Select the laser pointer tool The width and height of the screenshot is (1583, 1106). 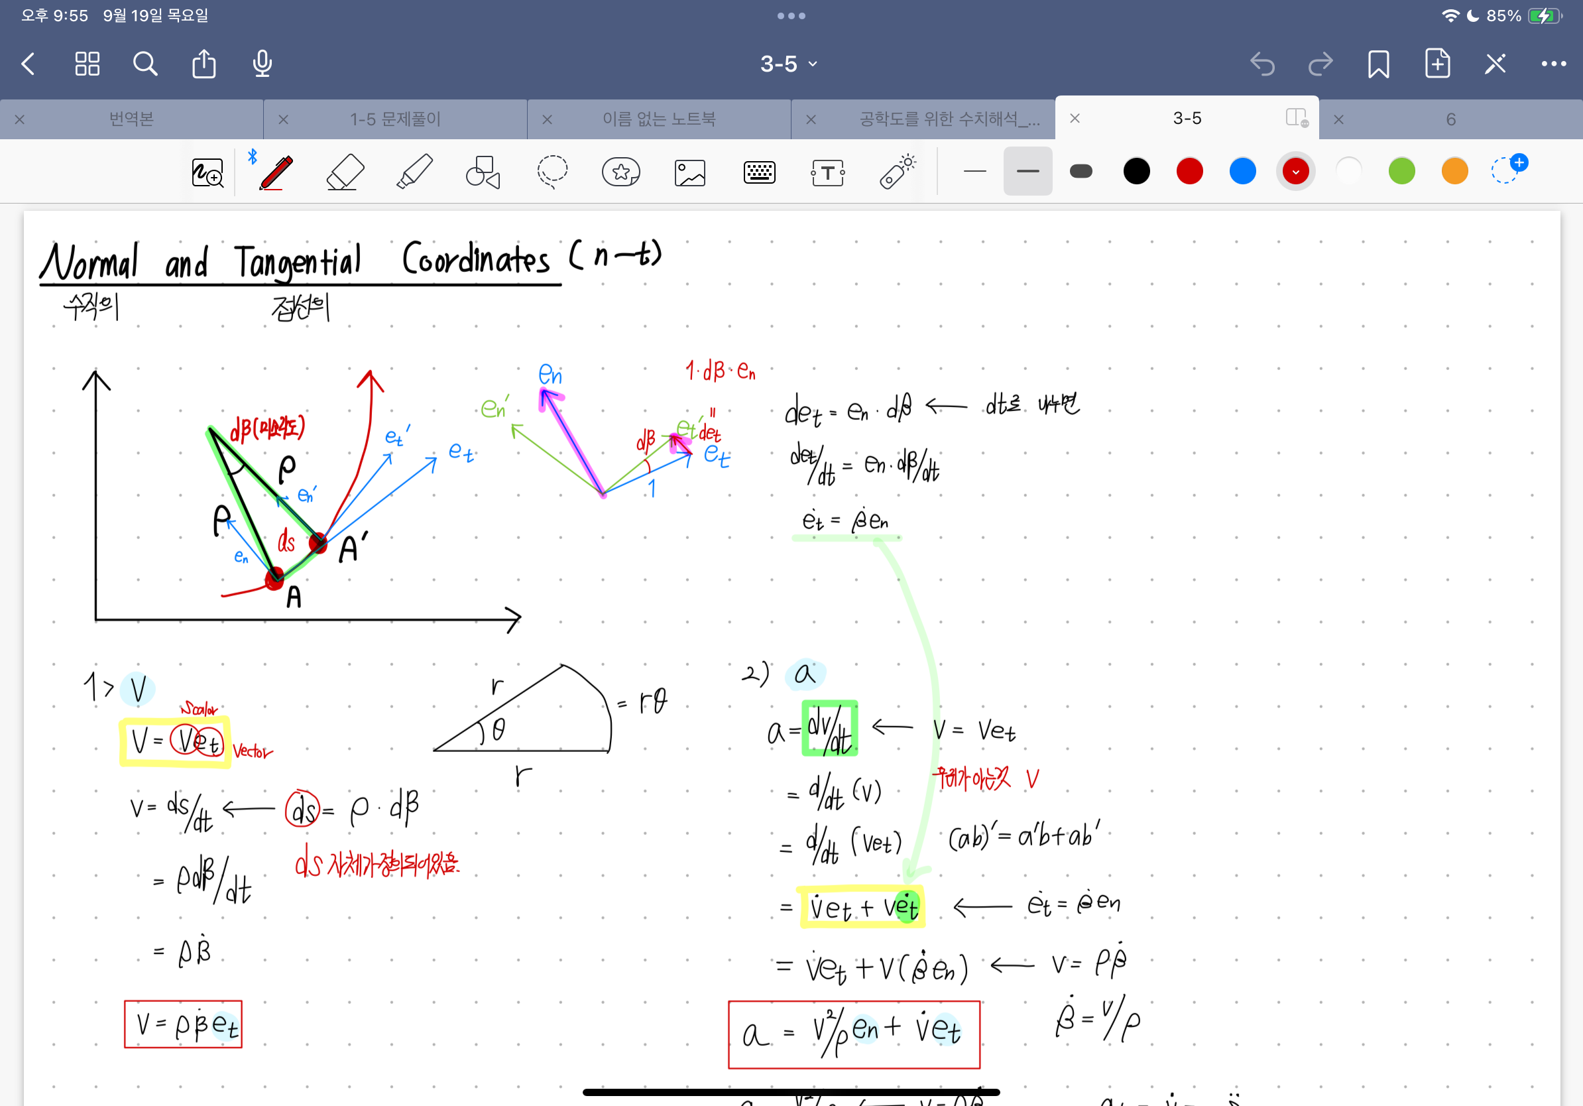pyautogui.click(x=897, y=172)
